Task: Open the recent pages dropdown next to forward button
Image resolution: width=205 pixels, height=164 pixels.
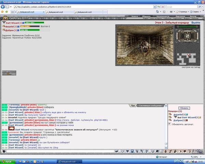Action: [x=11, y=7]
